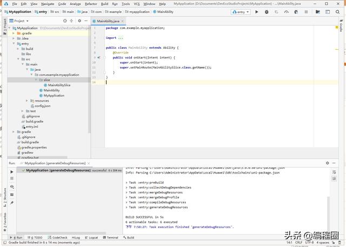
Task: Close the generateDebugResources run tab
Action: click(89, 163)
